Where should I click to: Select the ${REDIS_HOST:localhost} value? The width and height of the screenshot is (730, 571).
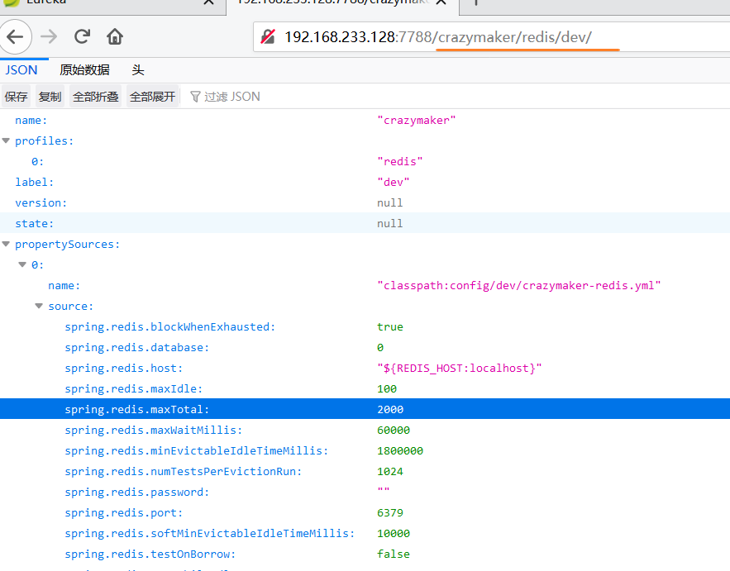click(x=460, y=368)
